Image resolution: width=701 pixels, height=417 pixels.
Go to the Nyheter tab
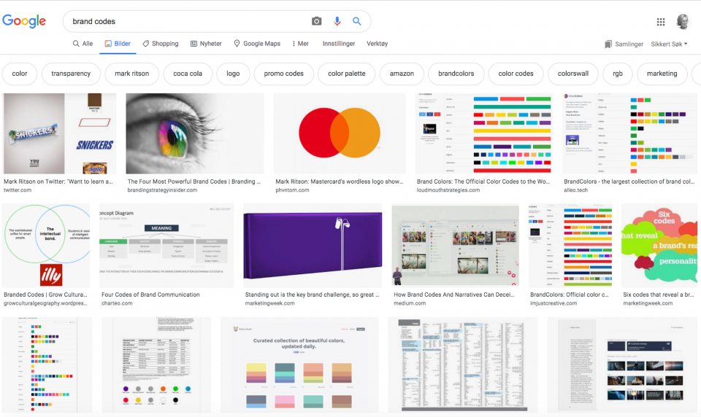(206, 44)
